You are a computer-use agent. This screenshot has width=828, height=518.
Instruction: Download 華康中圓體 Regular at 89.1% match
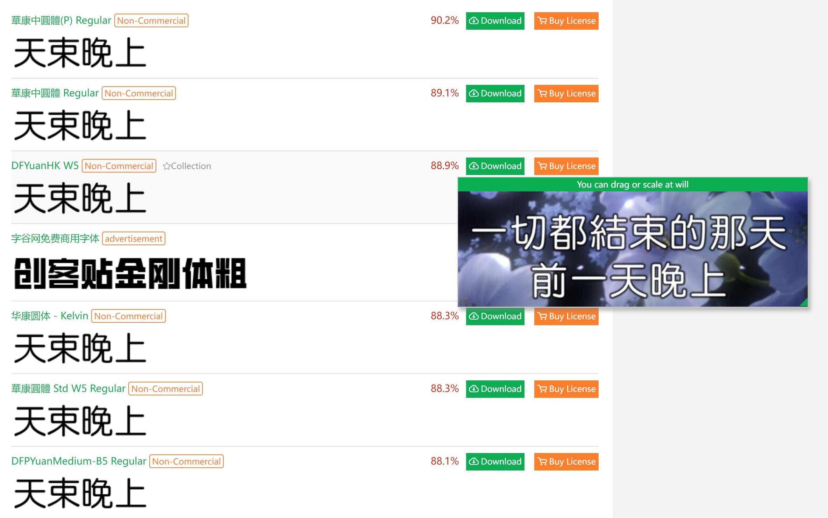[495, 94]
